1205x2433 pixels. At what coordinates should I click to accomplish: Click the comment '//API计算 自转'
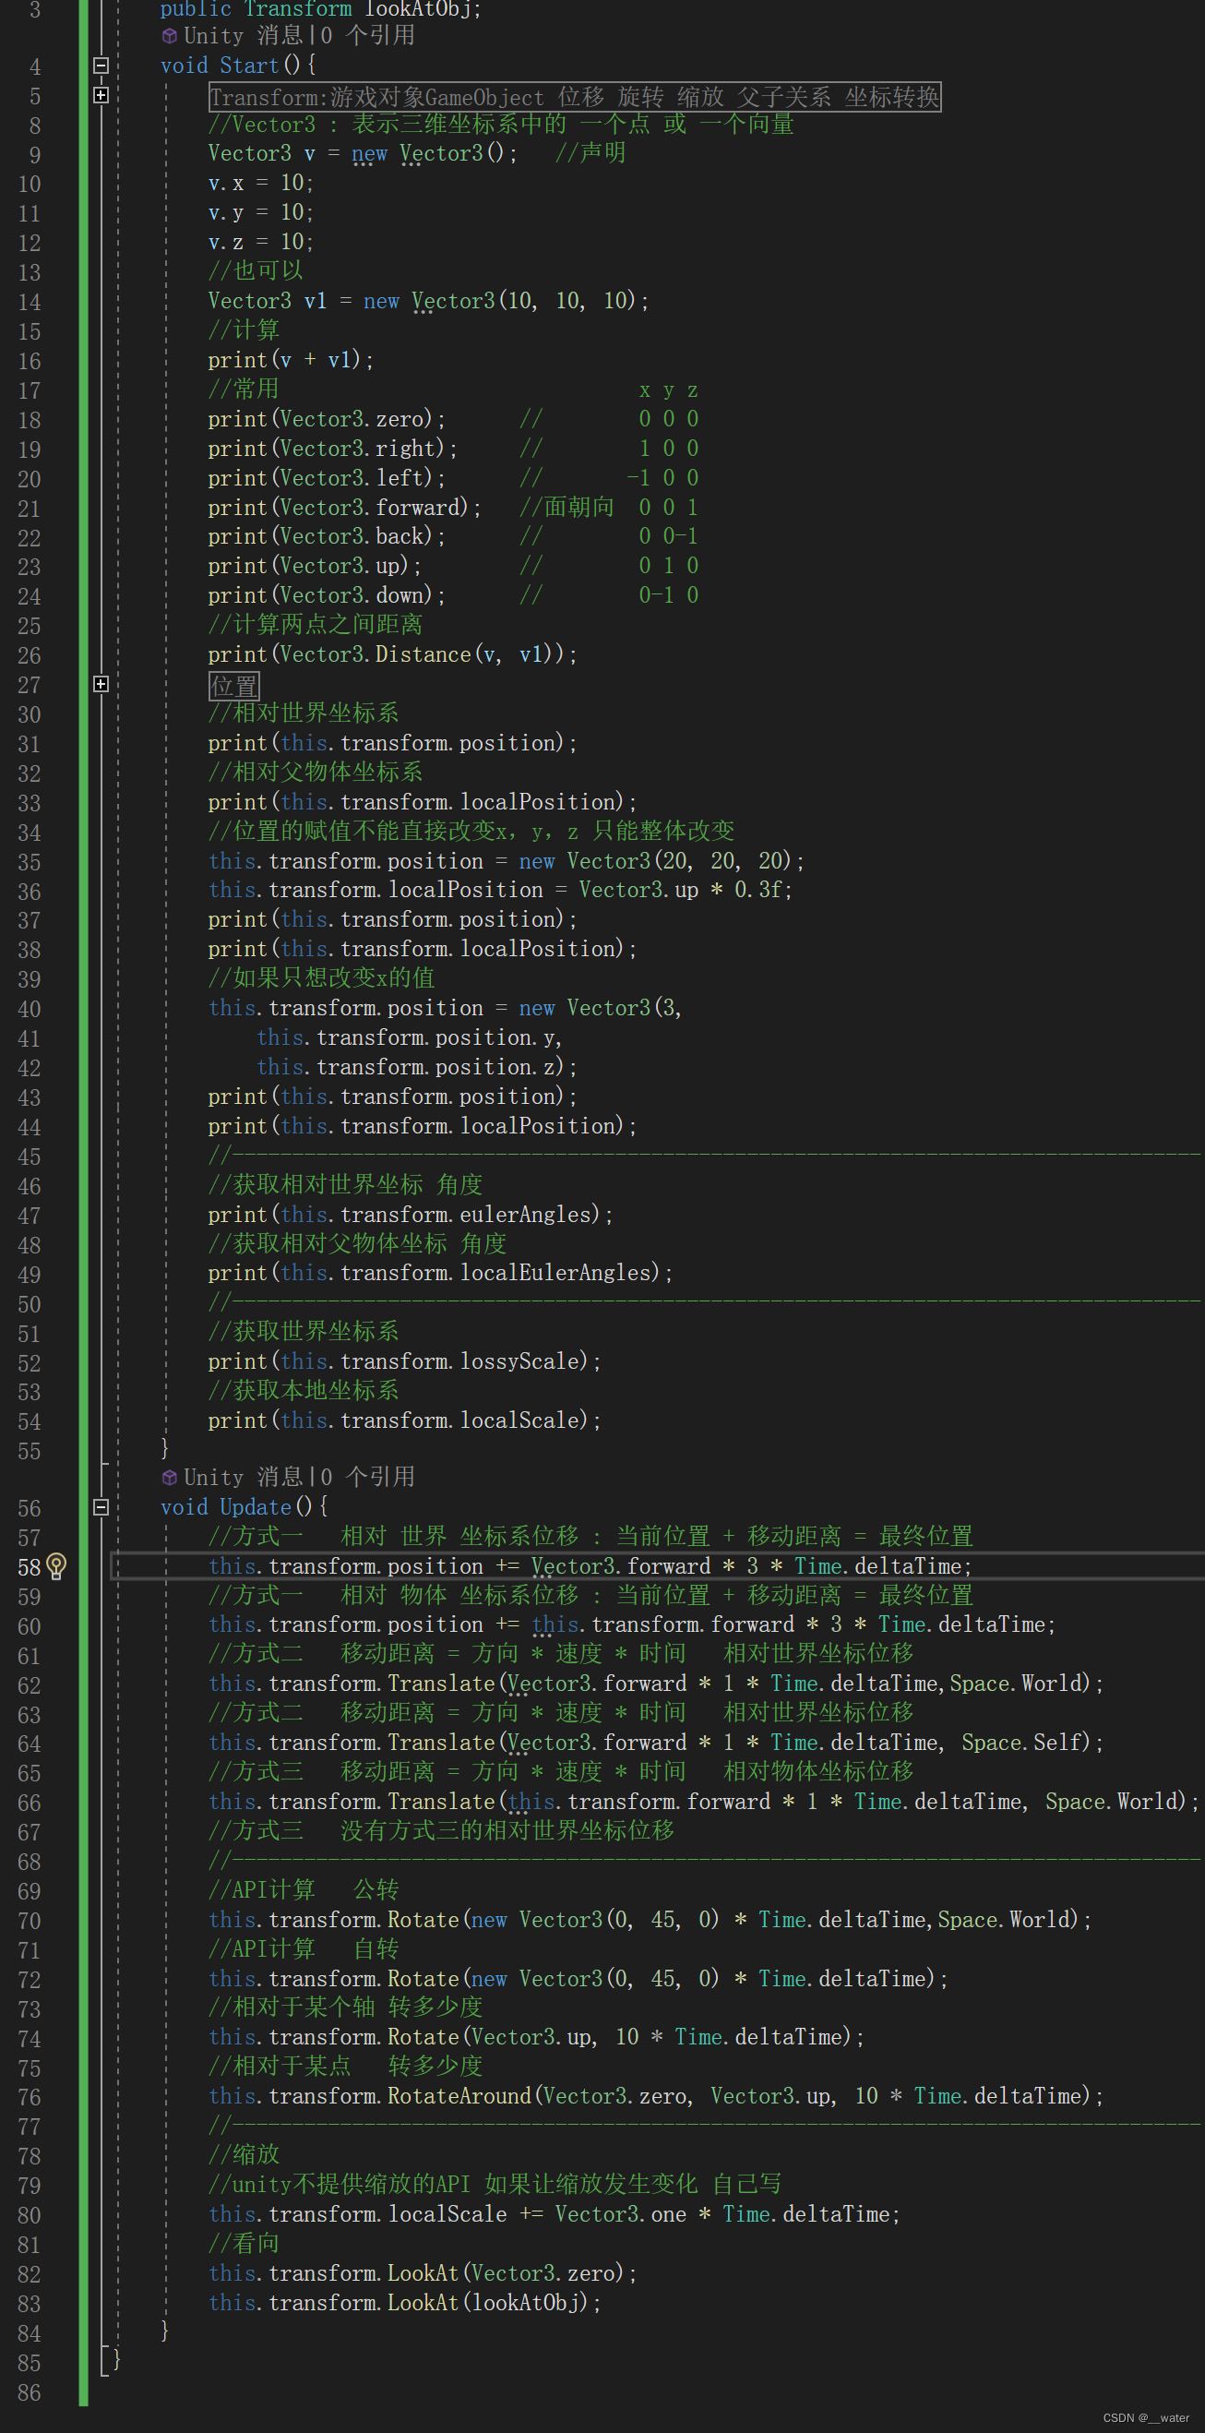click(x=304, y=1948)
